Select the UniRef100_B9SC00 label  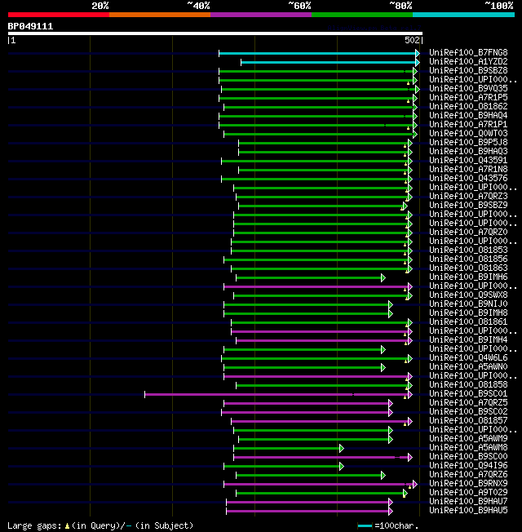(x=468, y=456)
